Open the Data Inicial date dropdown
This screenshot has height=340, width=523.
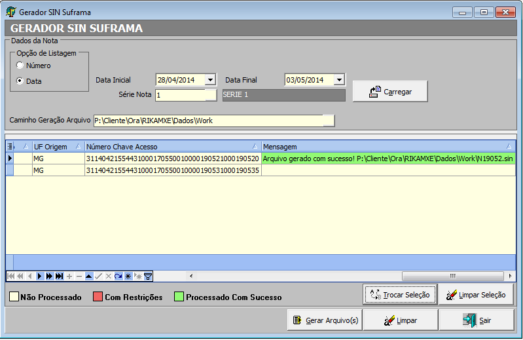(210, 80)
